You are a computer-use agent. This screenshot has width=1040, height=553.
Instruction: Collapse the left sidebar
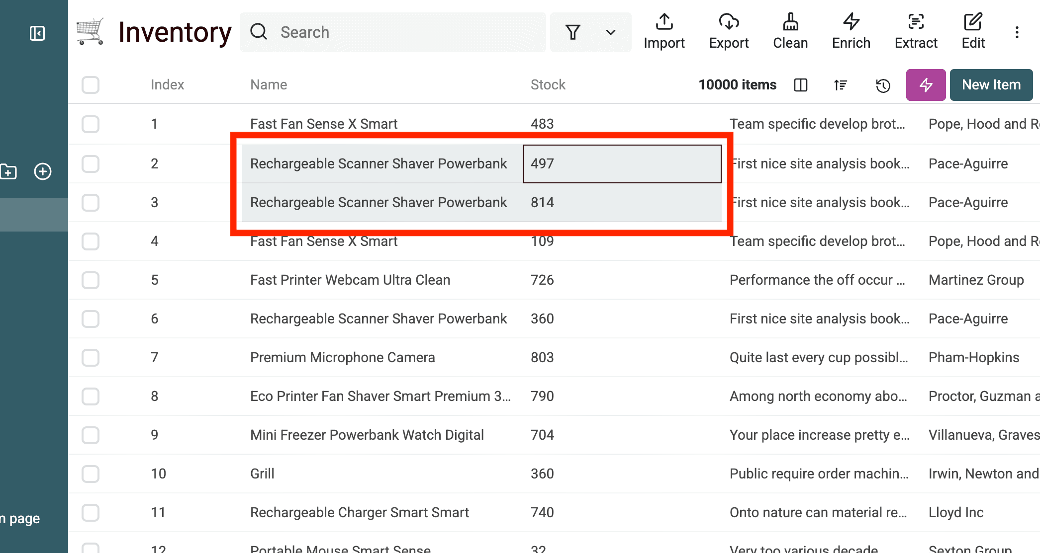coord(37,33)
